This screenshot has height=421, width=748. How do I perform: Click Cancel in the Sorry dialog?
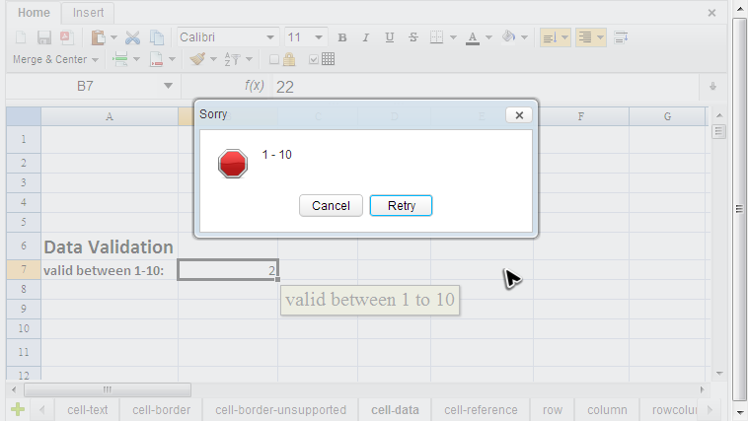[x=331, y=205]
